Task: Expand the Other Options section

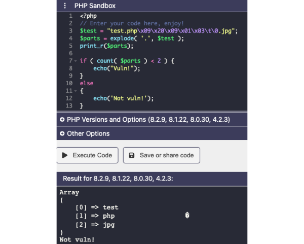Action: point(88,134)
